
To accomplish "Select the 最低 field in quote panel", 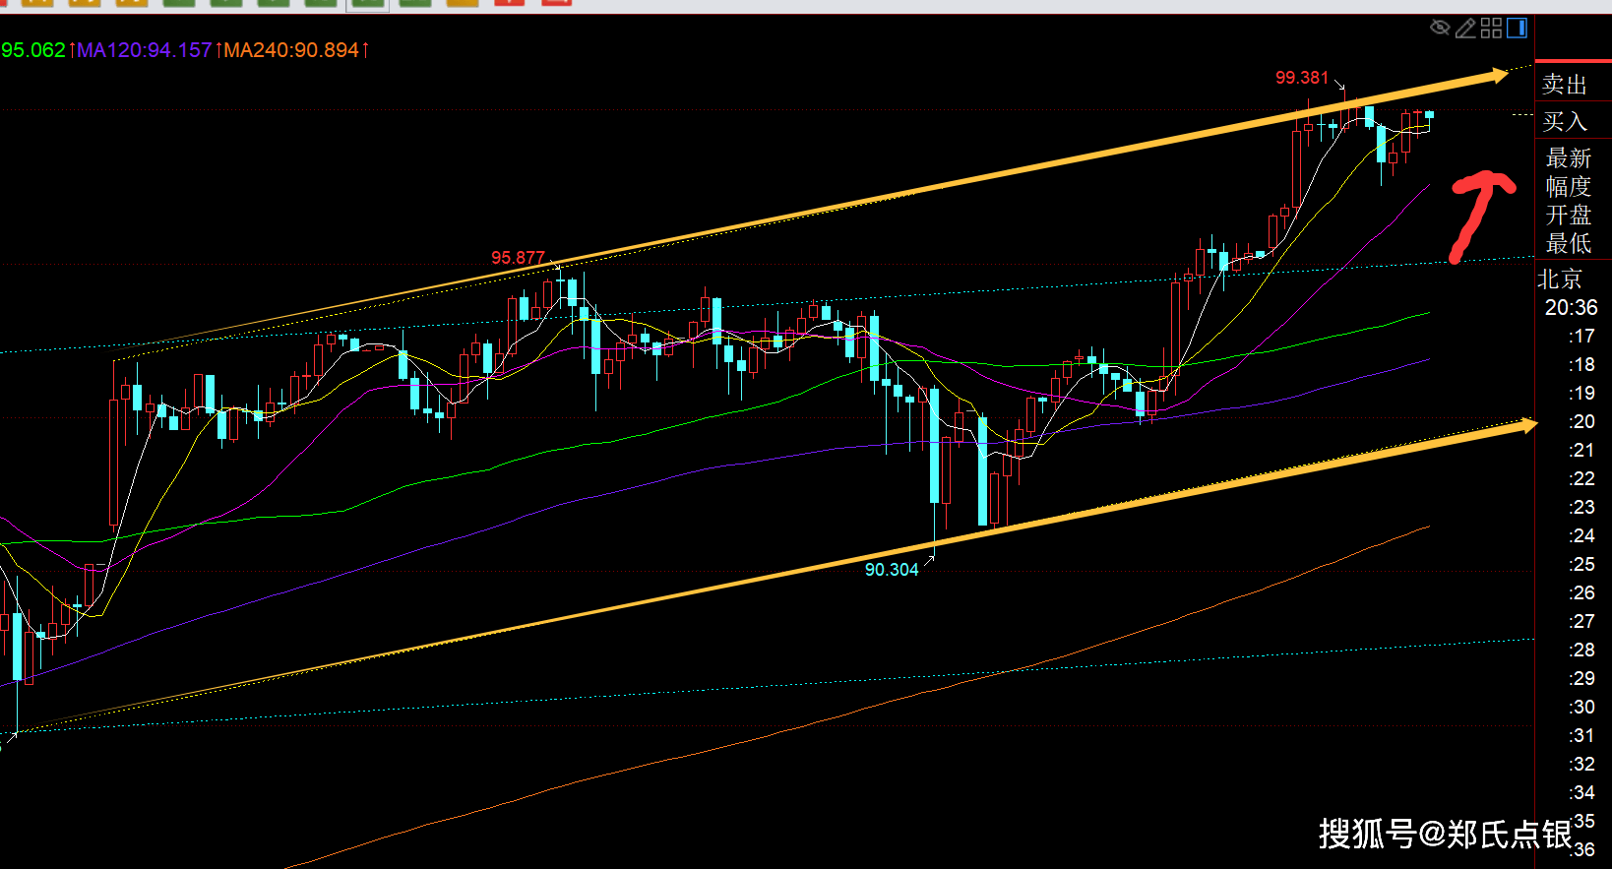I will pos(1568,243).
